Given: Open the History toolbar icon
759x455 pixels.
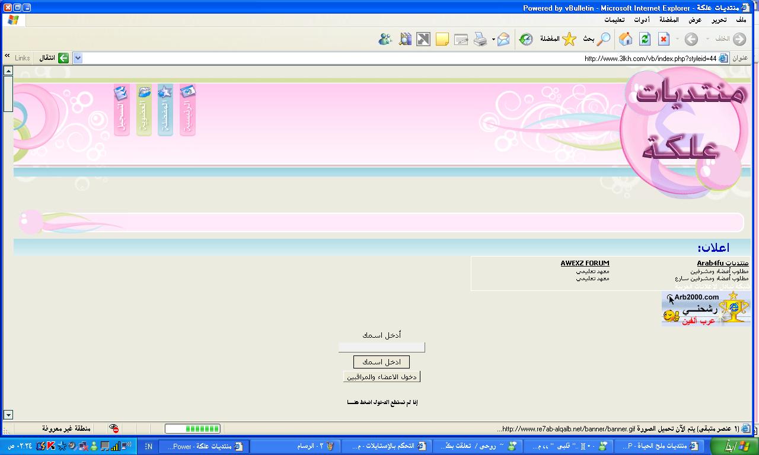Looking at the screenshot, I should 526,40.
